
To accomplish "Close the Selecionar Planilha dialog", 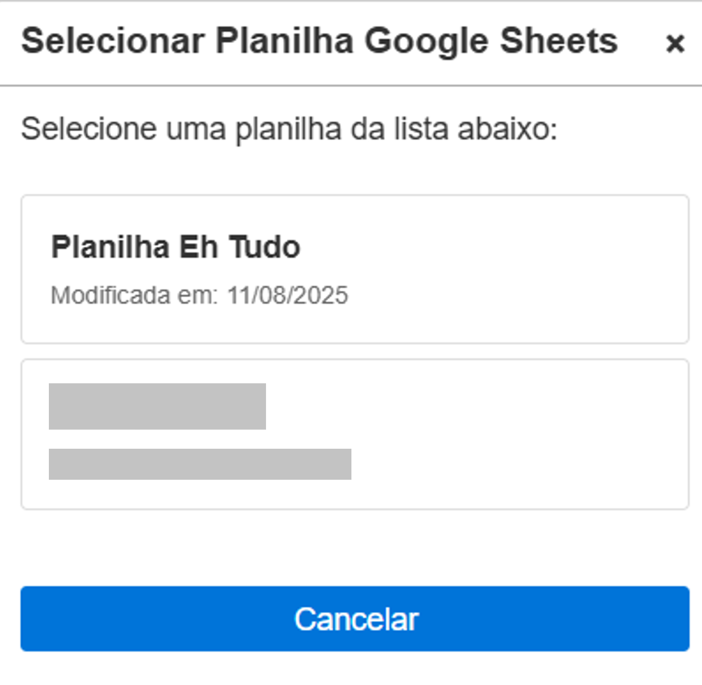I will coord(675,43).
